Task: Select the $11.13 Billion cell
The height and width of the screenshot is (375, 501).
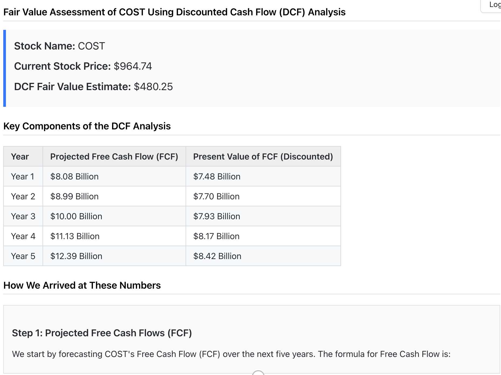Action: click(x=114, y=236)
